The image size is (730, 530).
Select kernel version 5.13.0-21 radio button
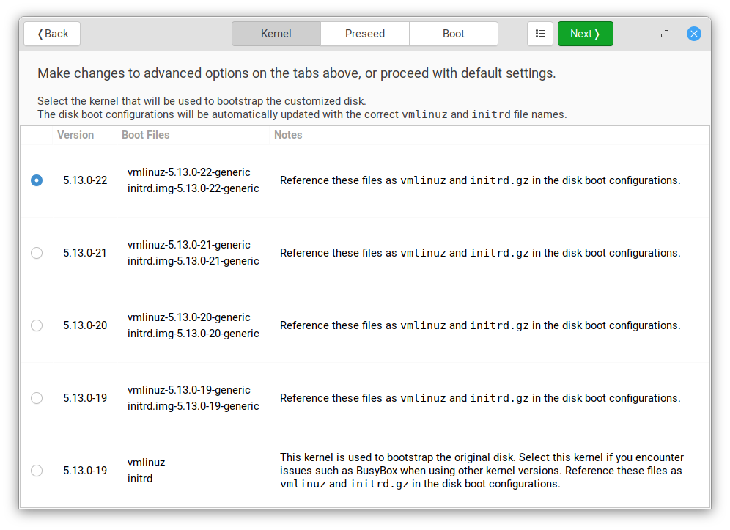click(x=37, y=253)
